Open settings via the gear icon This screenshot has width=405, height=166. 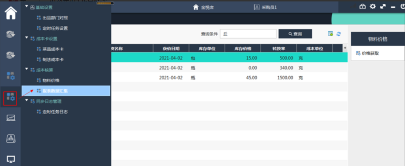click(x=372, y=6)
